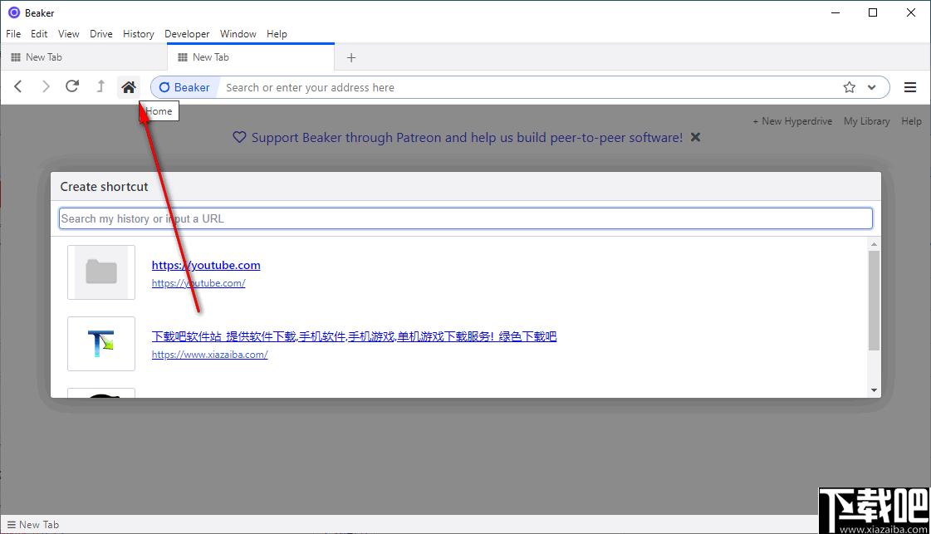Open the Drive menu
The height and width of the screenshot is (534, 931).
(x=101, y=34)
